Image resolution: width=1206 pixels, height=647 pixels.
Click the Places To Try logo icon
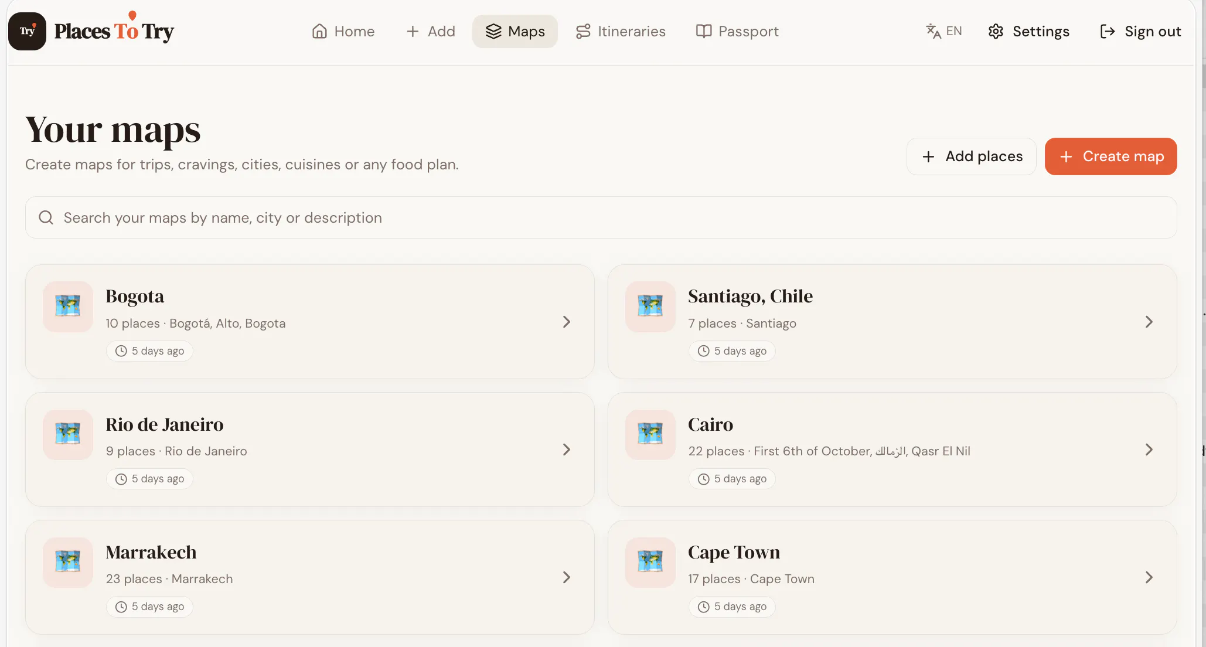click(x=27, y=31)
